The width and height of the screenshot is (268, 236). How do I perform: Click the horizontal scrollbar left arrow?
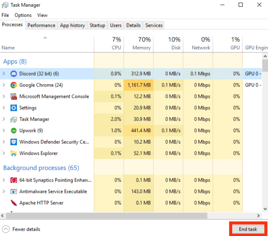pyautogui.click(x=2, y=216)
